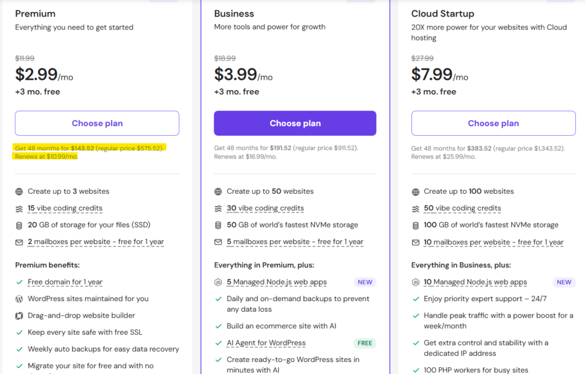Open the "Free domain for 1 year" link
This screenshot has height=374, width=585.
(x=65, y=282)
